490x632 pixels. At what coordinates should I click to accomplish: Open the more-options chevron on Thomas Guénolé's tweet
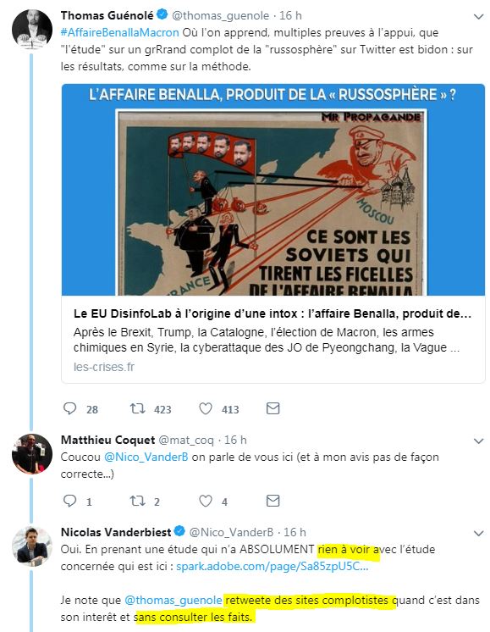click(478, 17)
